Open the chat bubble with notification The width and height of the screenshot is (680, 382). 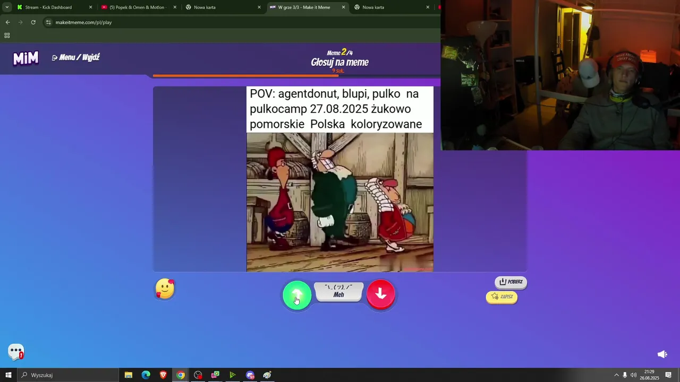coord(16,351)
